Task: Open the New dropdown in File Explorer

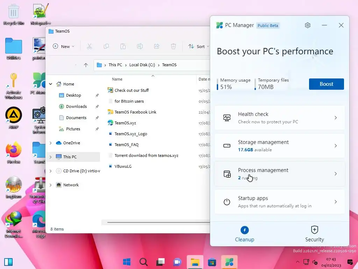Action: 64,47
